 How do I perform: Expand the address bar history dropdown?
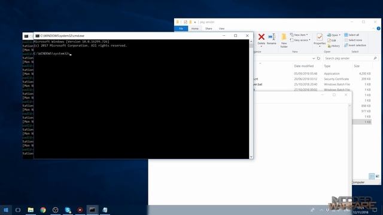coord(314,59)
